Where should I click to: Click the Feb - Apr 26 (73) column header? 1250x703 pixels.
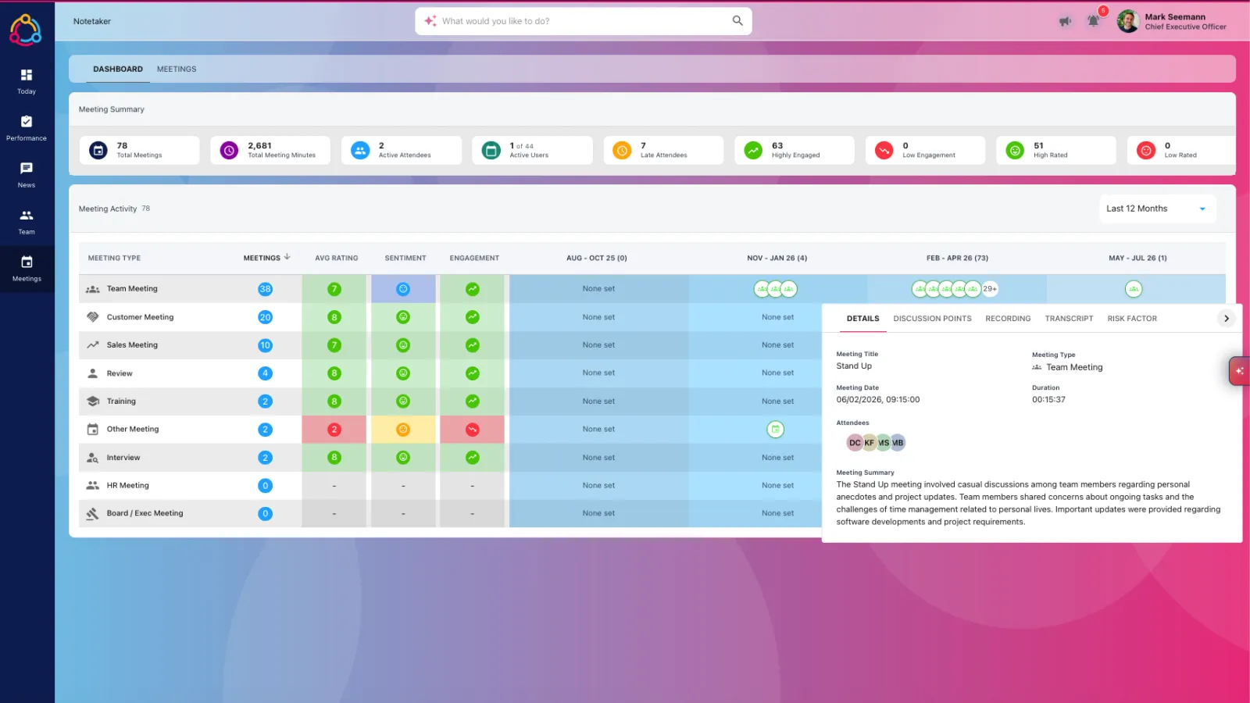click(957, 258)
